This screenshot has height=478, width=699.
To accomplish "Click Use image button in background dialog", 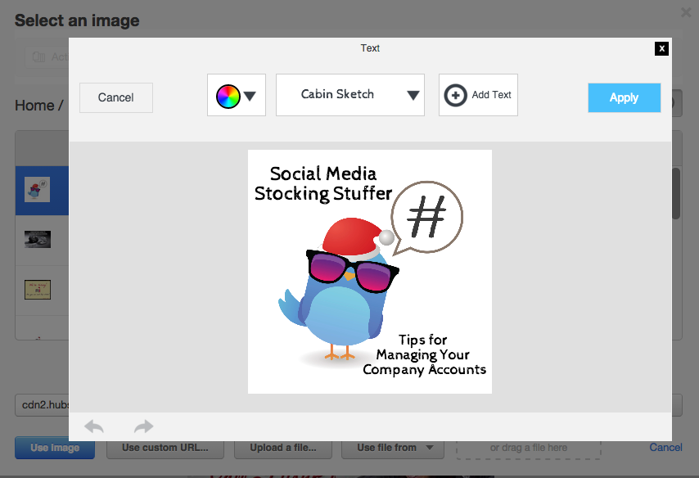I will coord(55,448).
